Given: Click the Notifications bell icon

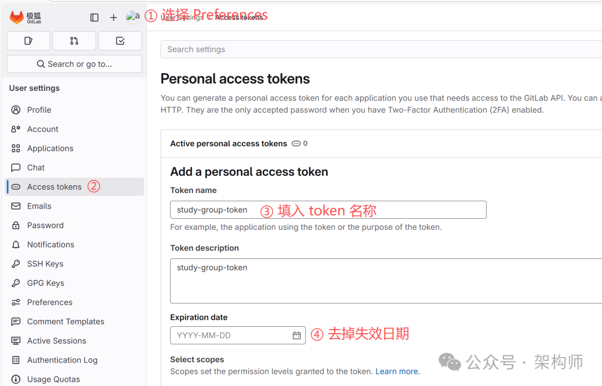Looking at the screenshot, I should [x=16, y=245].
